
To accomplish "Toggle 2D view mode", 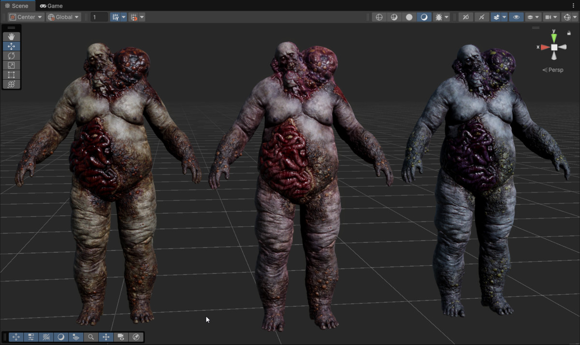I will click(465, 17).
